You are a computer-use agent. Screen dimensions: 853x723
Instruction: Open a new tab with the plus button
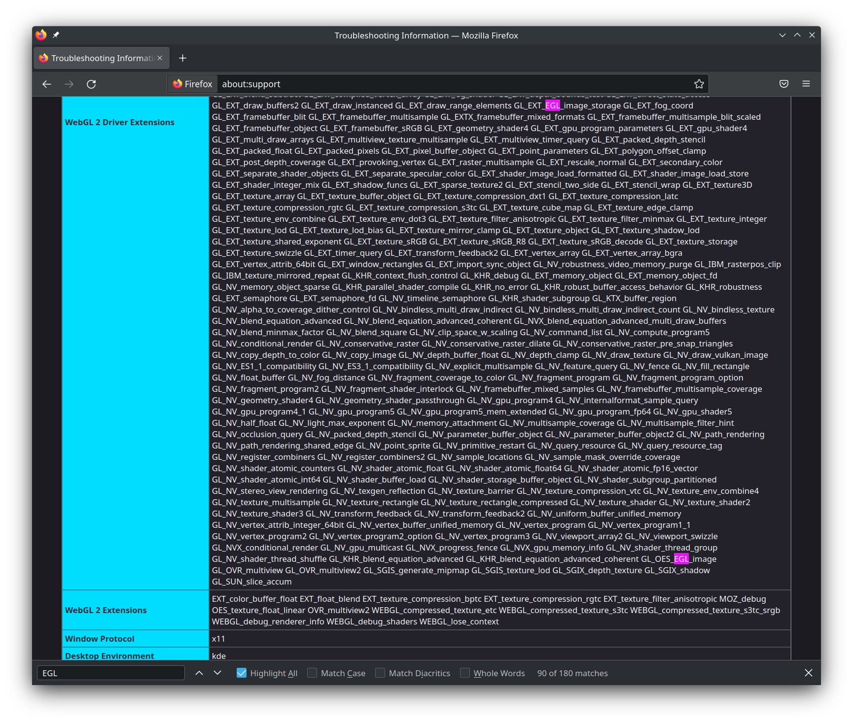(x=182, y=58)
